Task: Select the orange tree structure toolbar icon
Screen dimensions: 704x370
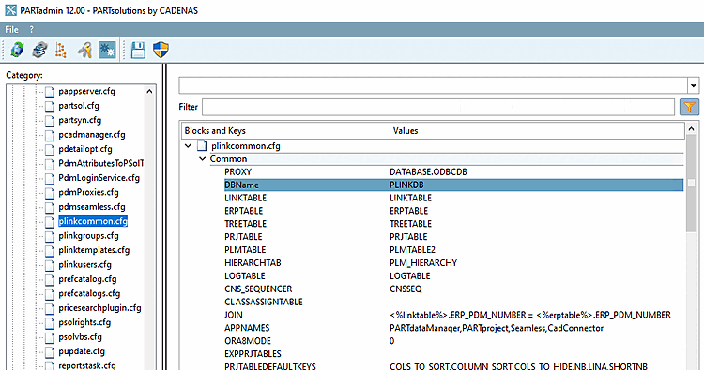Action: coord(61,50)
